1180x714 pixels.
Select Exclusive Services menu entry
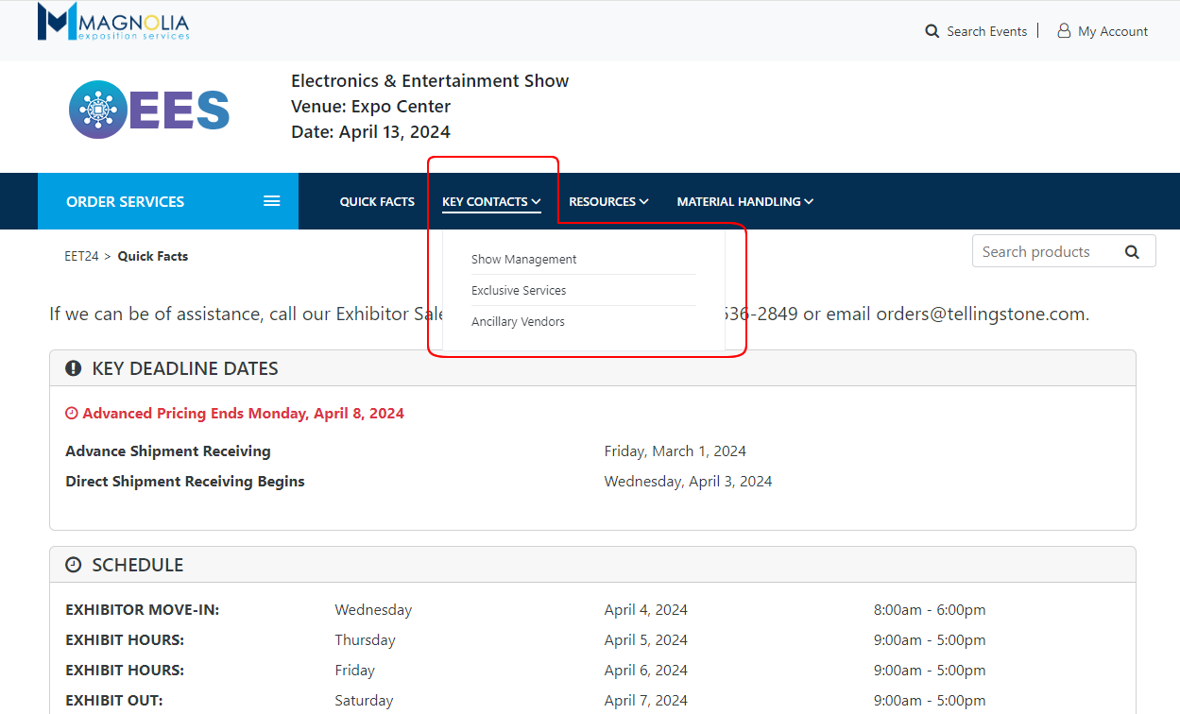point(519,290)
